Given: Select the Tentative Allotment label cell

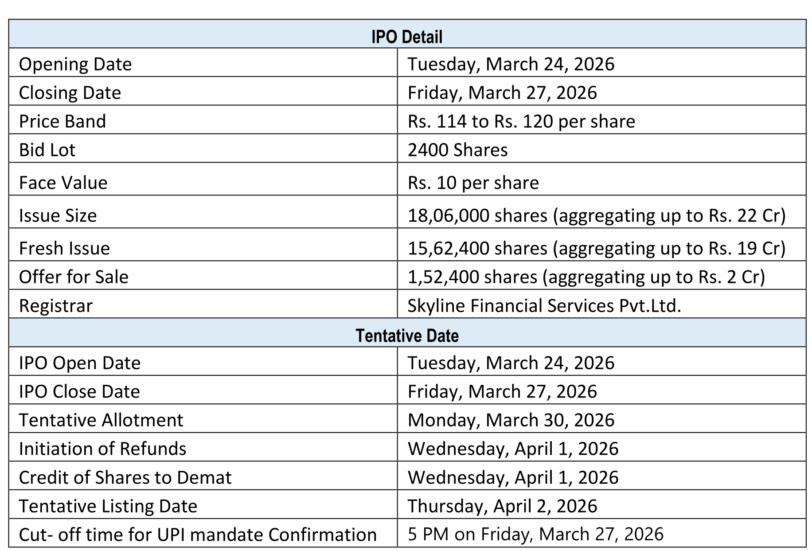Looking at the screenshot, I should tap(101, 420).
